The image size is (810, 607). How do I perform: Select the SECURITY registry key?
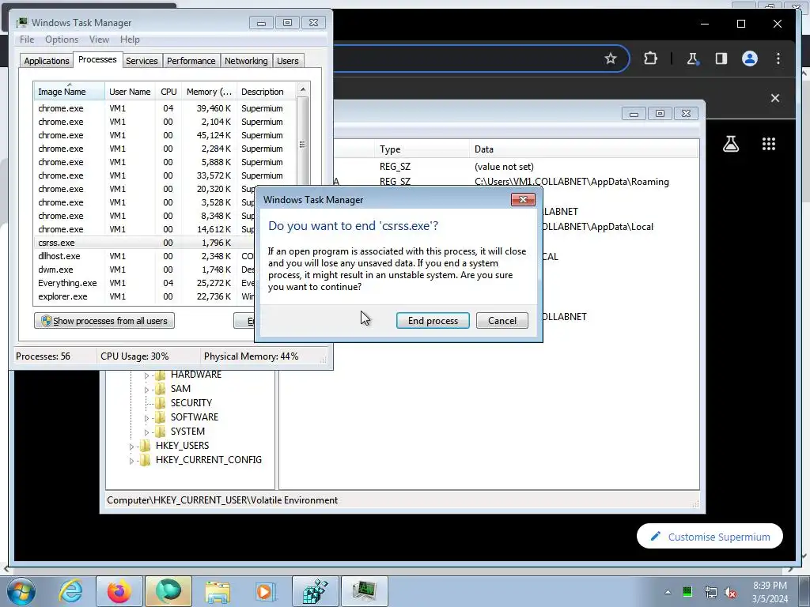coord(191,402)
